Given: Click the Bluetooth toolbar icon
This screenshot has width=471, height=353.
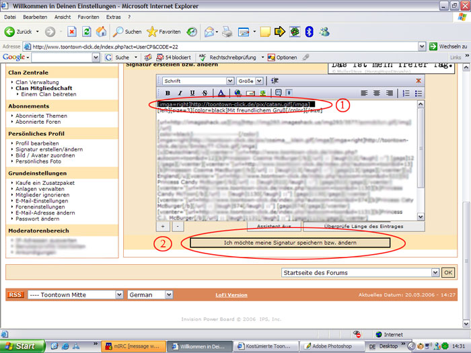Looking at the screenshot, I should (x=309, y=32).
